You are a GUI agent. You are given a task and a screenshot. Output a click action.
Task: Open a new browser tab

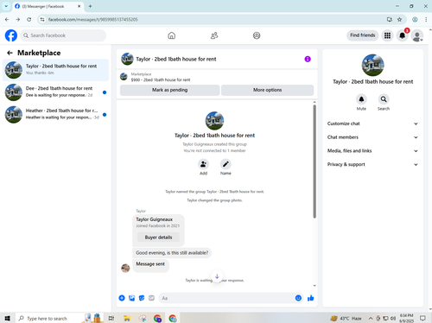tap(90, 6)
